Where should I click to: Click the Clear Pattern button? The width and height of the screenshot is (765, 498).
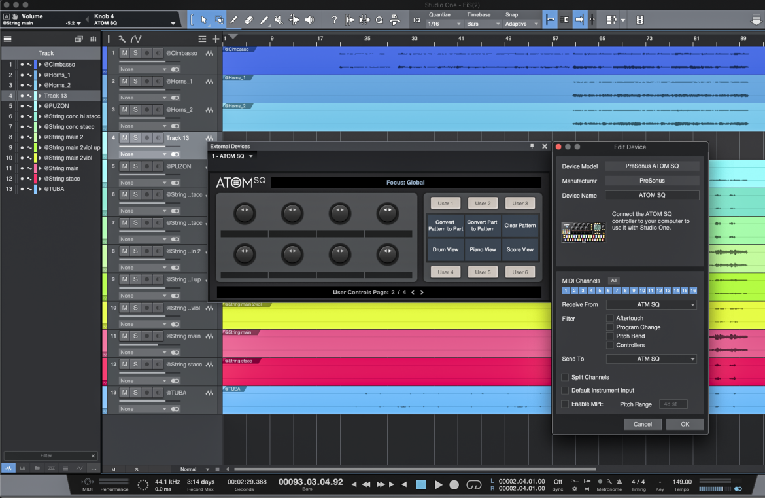coord(520,226)
